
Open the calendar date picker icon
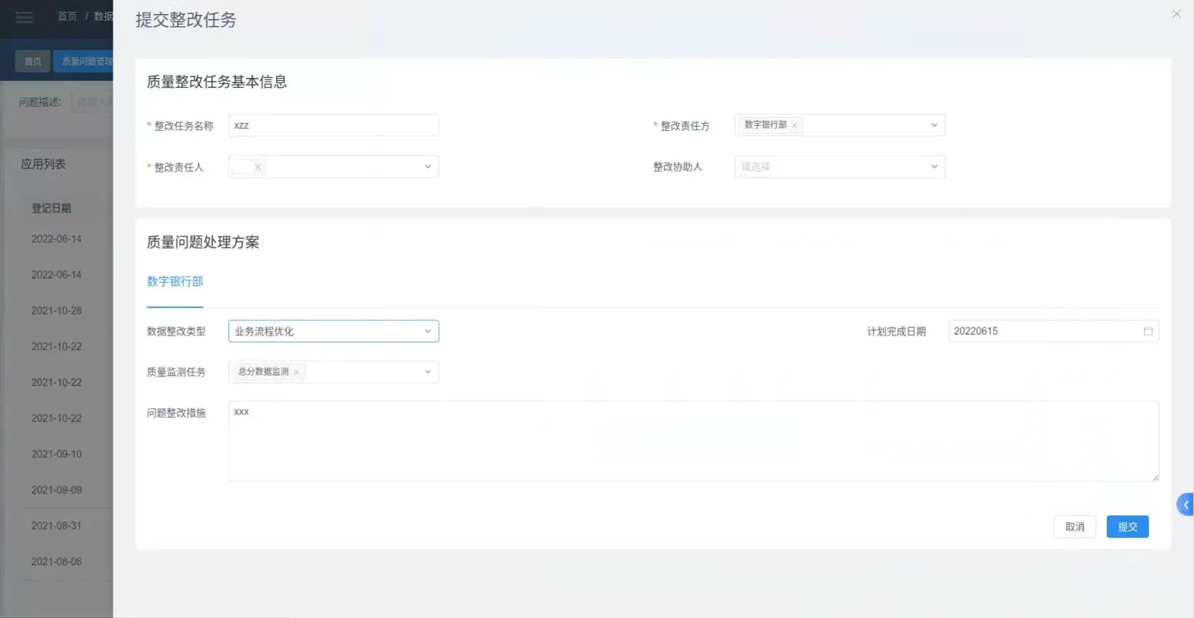point(1148,332)
